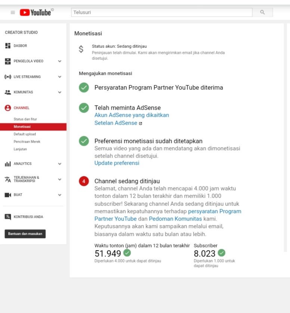Image resolution: width=290 pixels, height=313 pixels.
Task: Expand the Buat section
Action: click(x=59, y=195)
